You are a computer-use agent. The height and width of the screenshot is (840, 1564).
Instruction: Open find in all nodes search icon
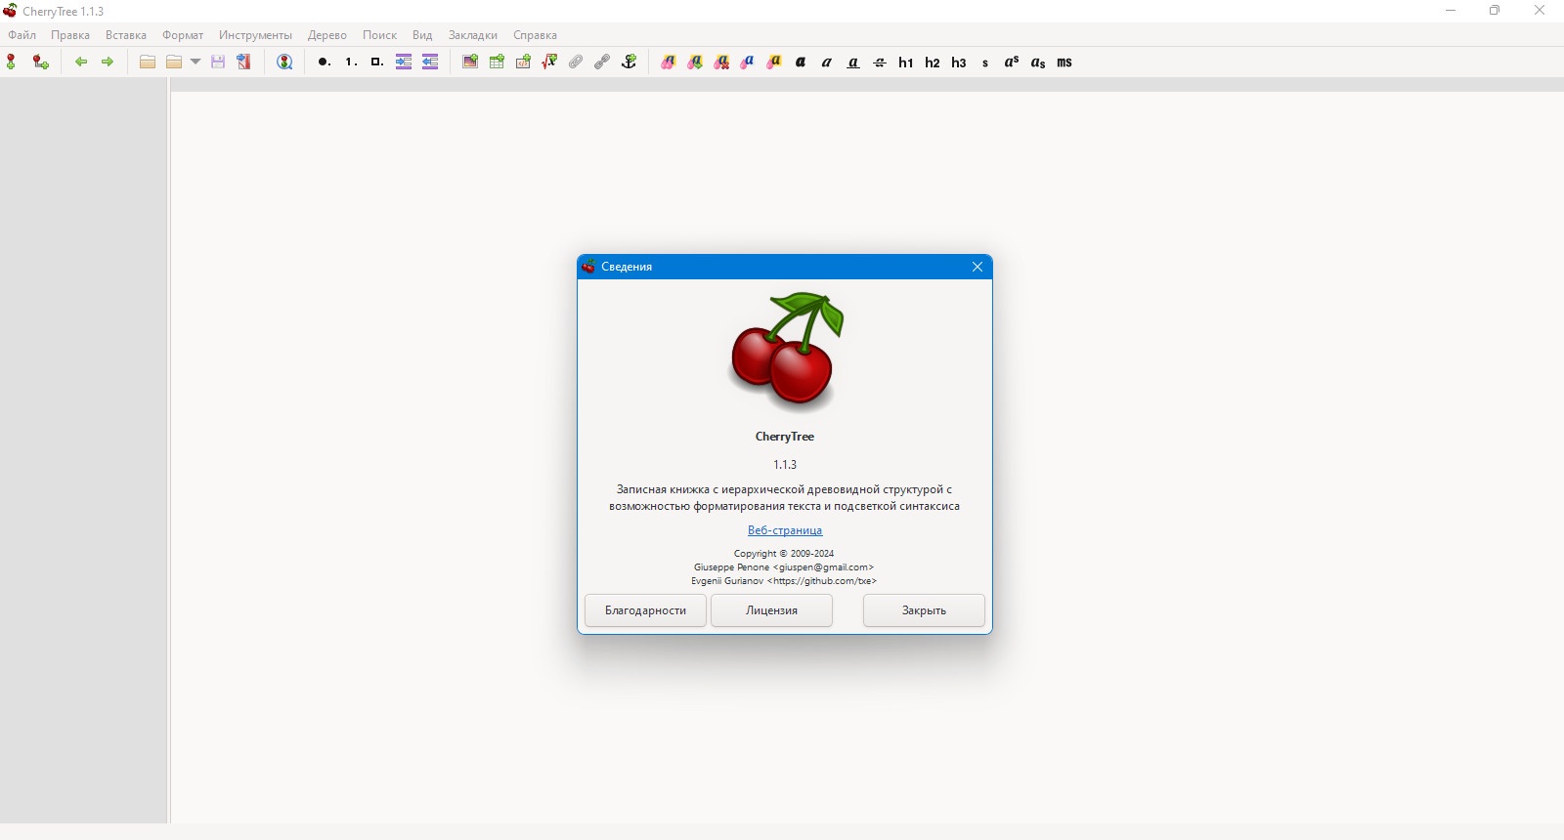pyautogui.click(x=285, y=62)
